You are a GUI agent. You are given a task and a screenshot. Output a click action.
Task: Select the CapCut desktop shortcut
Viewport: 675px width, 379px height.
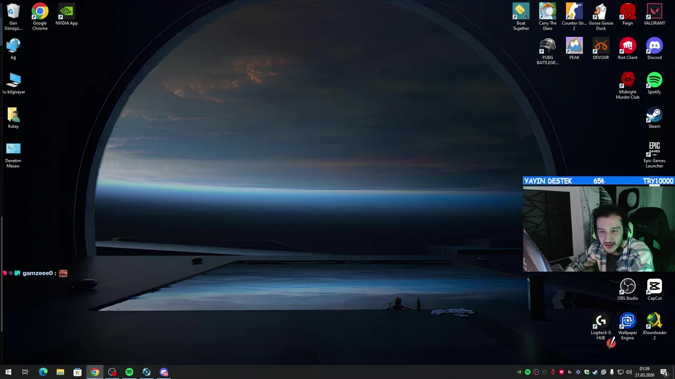[654, 290]
